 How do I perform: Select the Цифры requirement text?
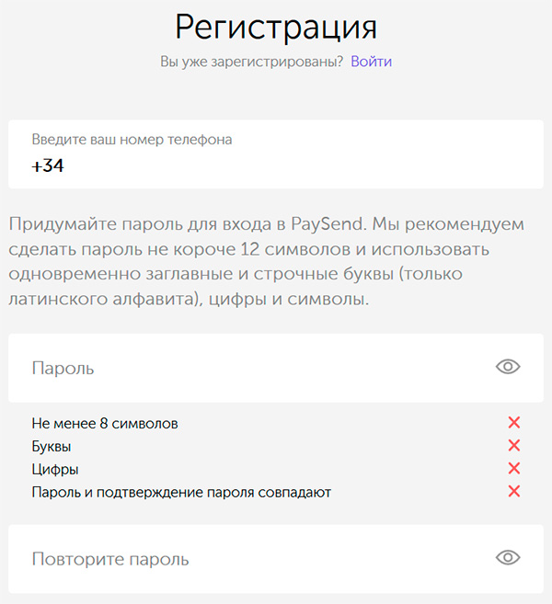point(54,470)
